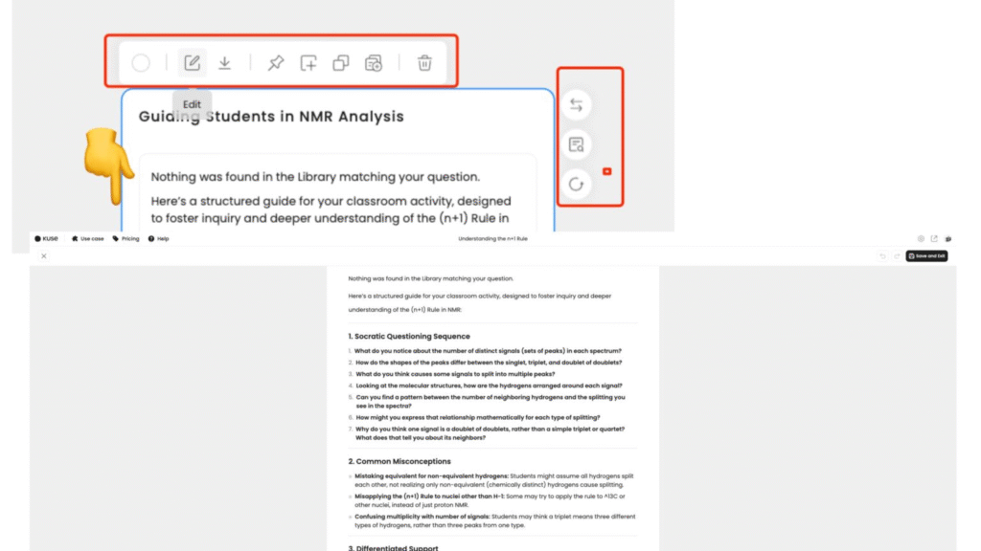981x551 pixels.
Task: Click the Guiding Students in NMR Analysis title
Action: pyautogui.click(x=271, y=117)
